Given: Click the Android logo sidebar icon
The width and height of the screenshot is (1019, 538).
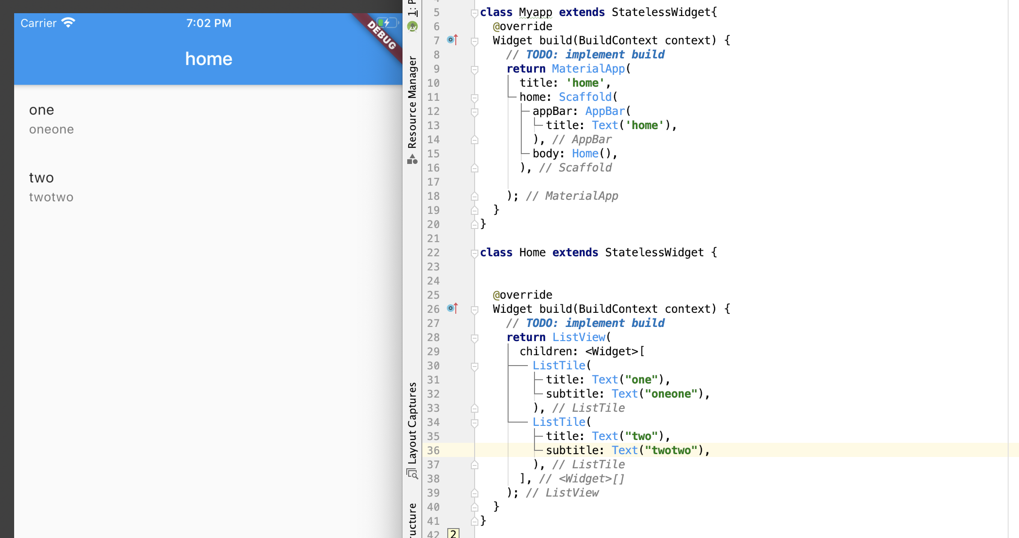Looking at the screenshot, I should pyautogui.click(x=412, y=26).
